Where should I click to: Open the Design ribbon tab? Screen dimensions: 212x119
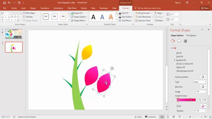(x=33, y=8)
